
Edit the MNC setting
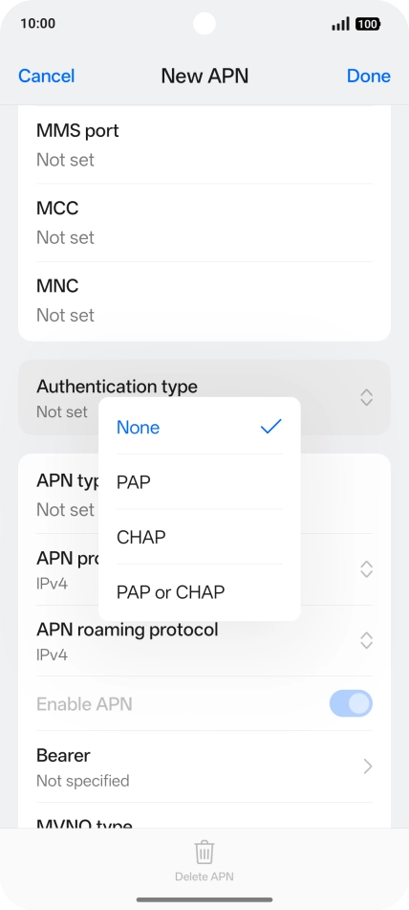204,300
